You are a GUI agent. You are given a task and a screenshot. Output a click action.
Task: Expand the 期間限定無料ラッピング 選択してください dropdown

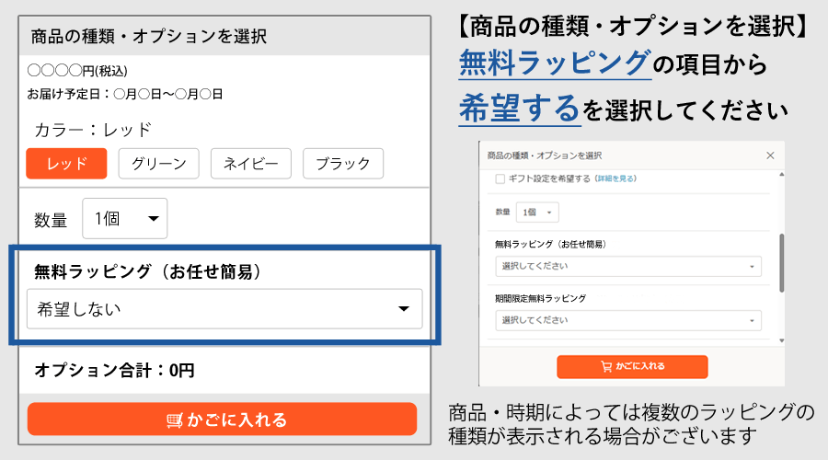[628, 320]
